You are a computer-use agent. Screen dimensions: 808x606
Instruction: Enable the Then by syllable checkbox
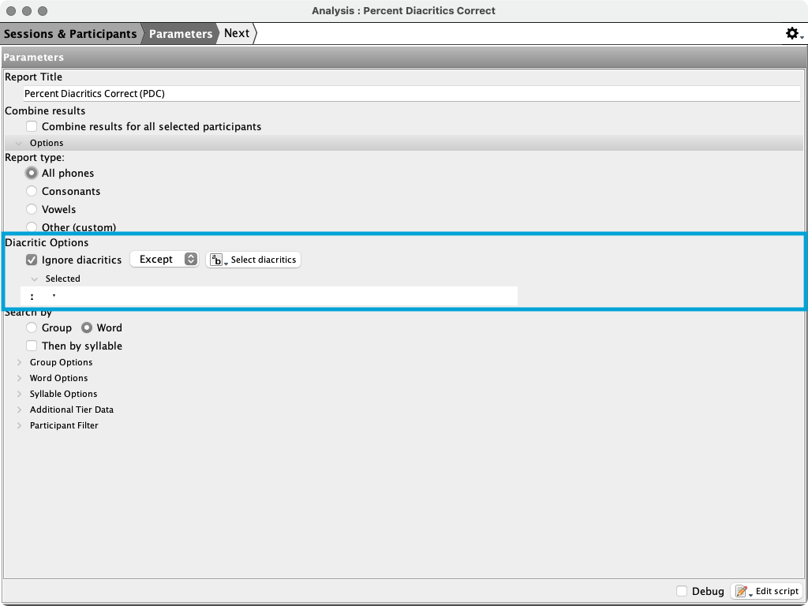pos(32,346)
